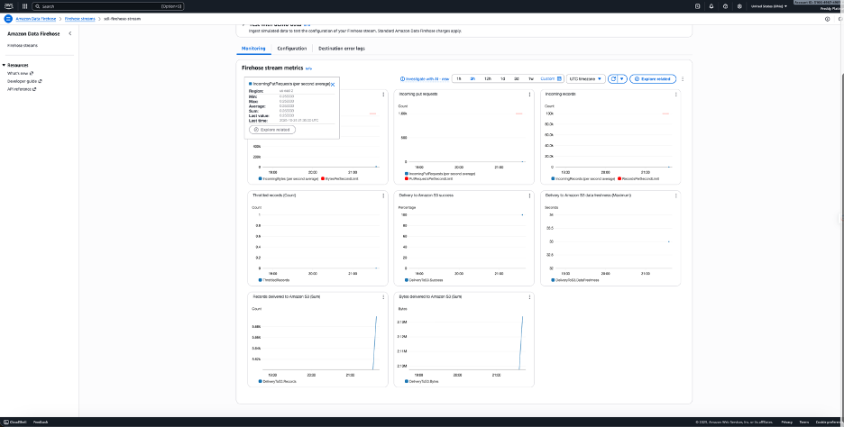
Task: Open the page info panel icon
Action: point(827,19)
